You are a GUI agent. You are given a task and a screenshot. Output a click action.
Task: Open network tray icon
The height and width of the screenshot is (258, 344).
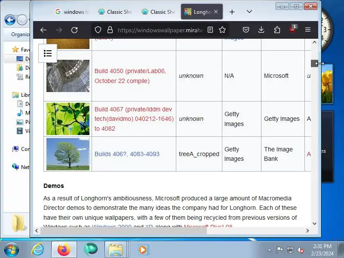290,250
